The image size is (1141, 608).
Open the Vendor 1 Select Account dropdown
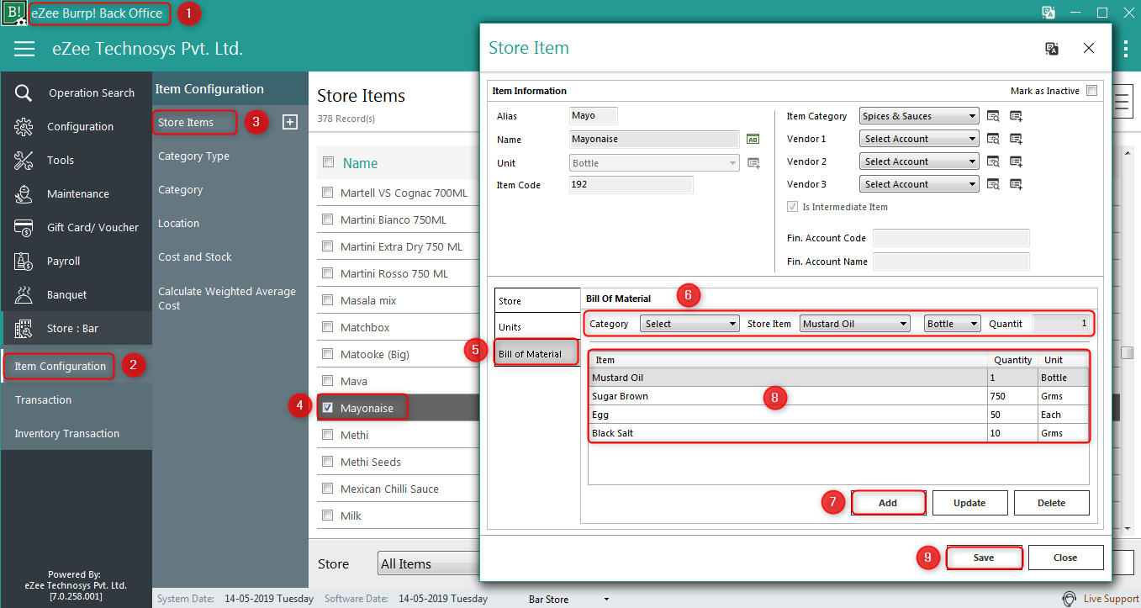(919, 139)
